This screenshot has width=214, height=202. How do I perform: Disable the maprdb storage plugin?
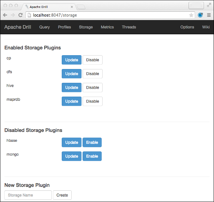point(93,101)
